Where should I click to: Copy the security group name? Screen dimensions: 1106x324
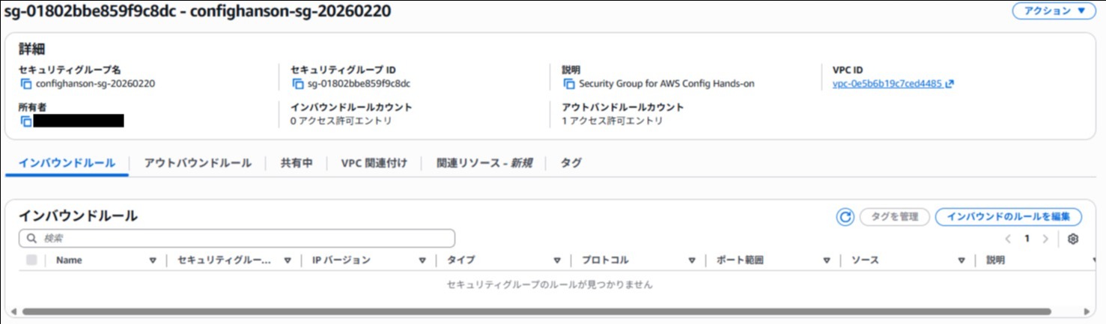point(26,84)
